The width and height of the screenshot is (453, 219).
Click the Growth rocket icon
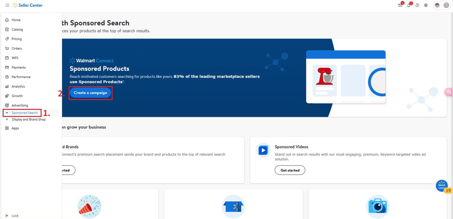pyautogui.click(x=7, y=96)
